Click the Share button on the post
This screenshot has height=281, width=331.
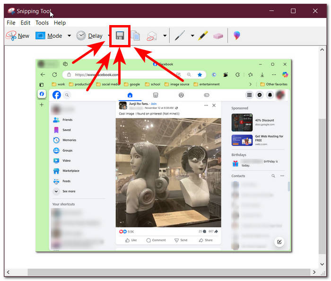click(x=206, y=240)
